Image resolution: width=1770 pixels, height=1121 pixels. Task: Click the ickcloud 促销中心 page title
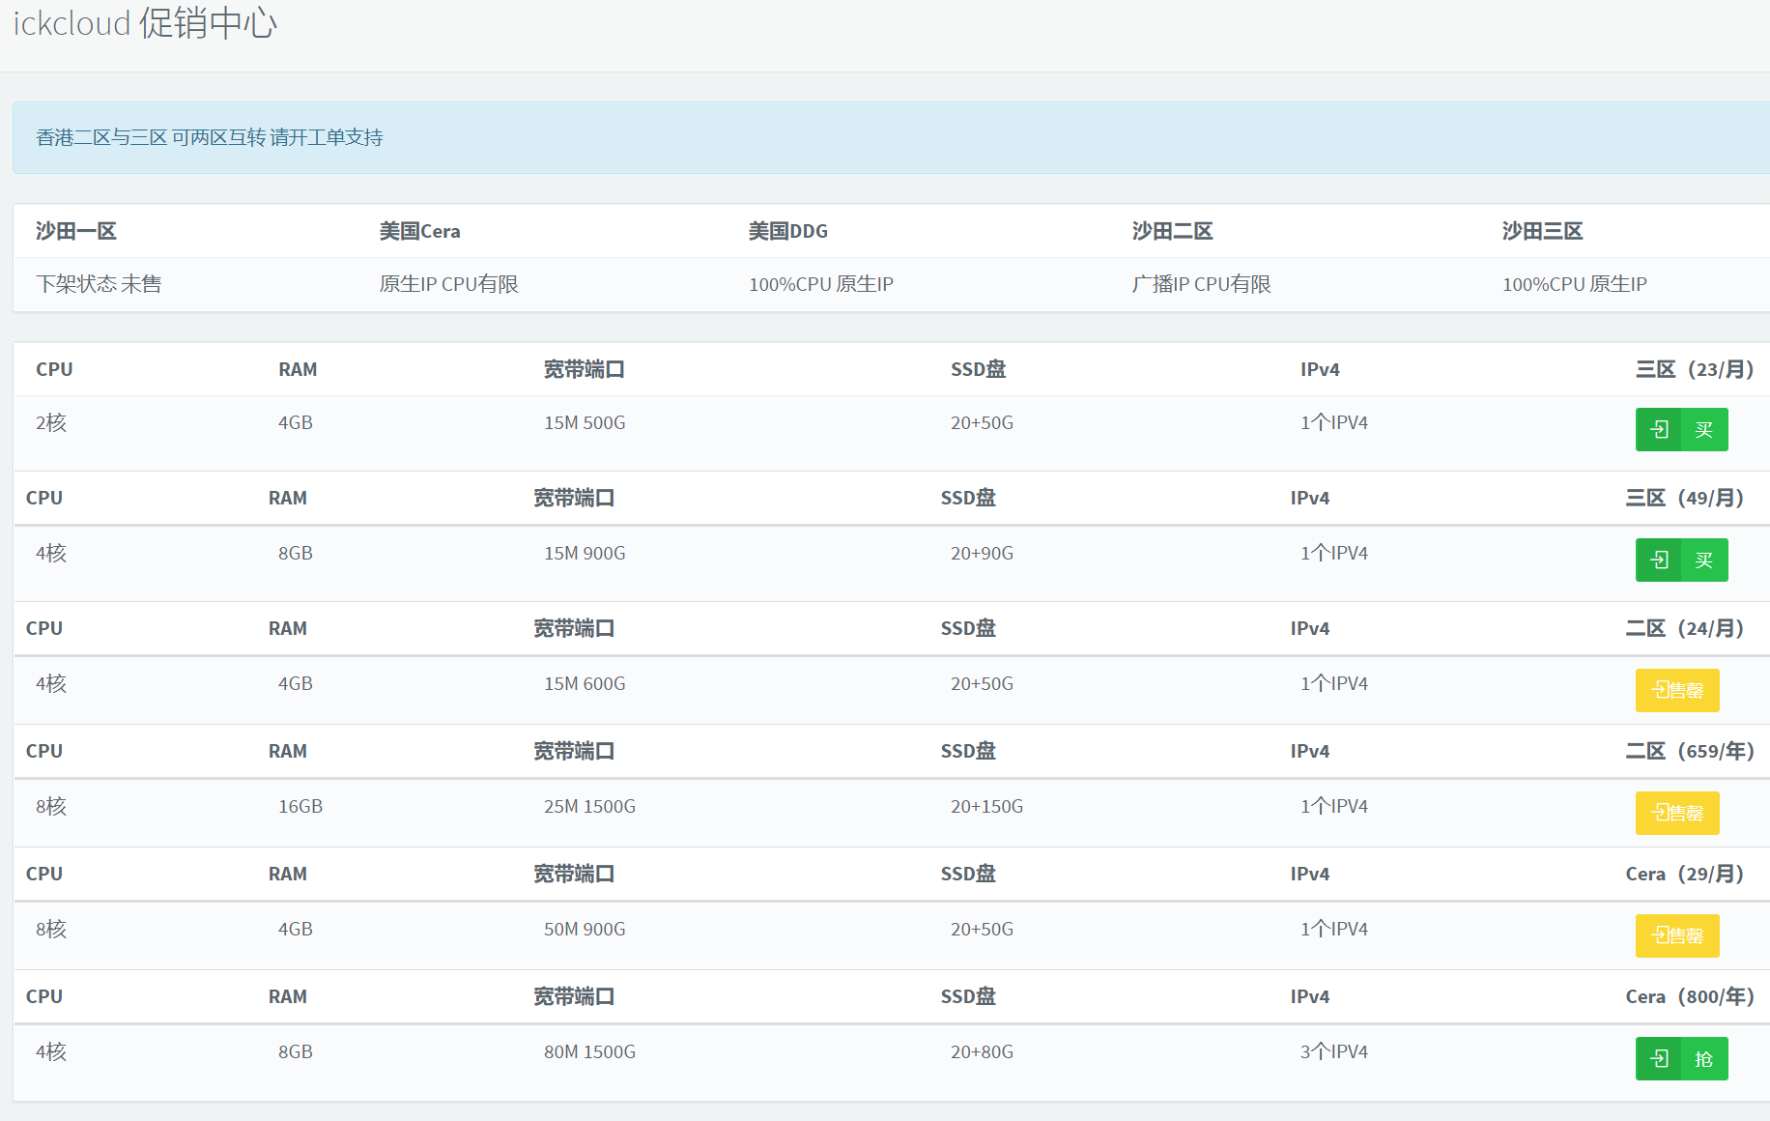point(145,23)
